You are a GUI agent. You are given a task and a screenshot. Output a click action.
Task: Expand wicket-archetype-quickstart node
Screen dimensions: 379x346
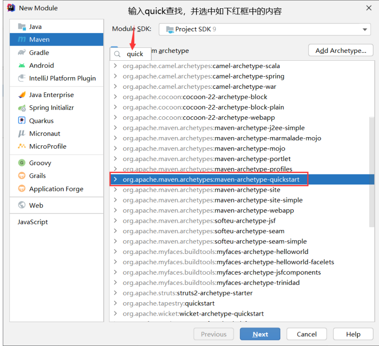pos(116,313)
